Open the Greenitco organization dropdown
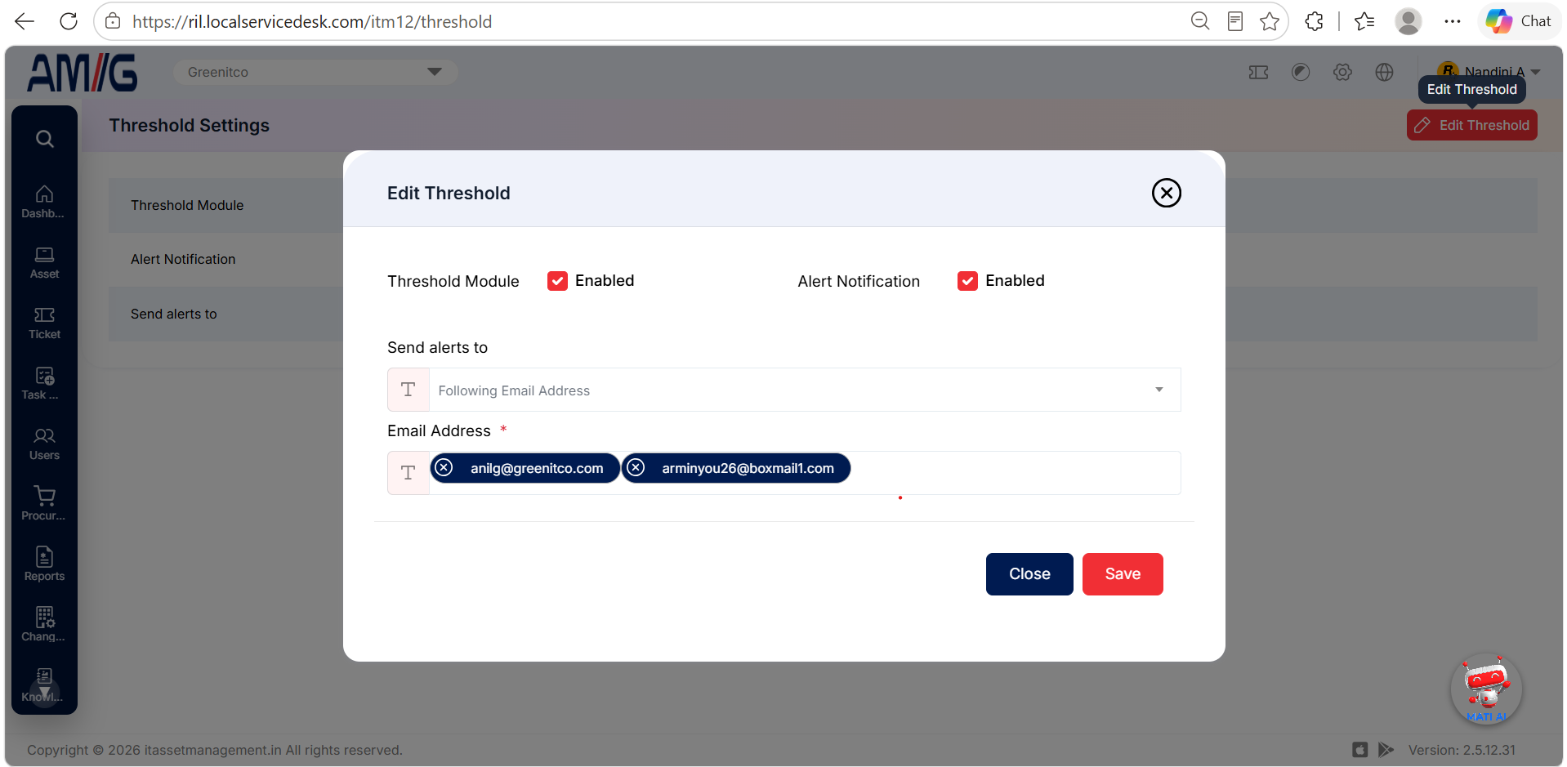Image resolution: width=1567 pixels, height=767 pixels. tap(315, 72)
